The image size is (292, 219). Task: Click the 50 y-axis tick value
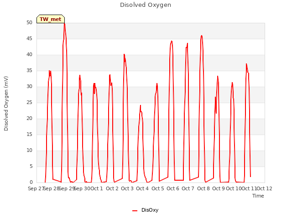pos(29,22)
